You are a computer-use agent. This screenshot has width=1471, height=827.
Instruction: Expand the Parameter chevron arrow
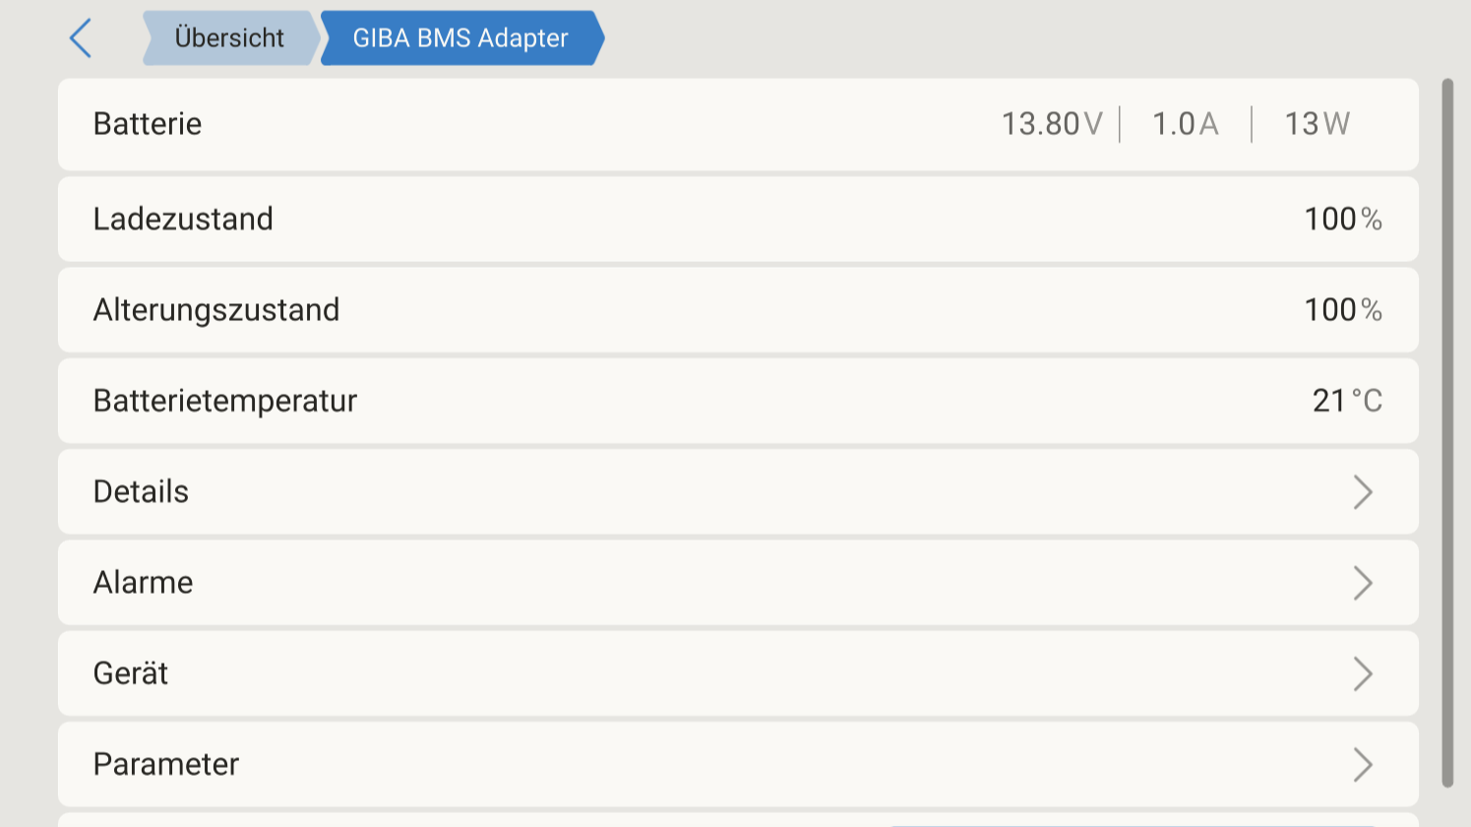(1363, 764)
